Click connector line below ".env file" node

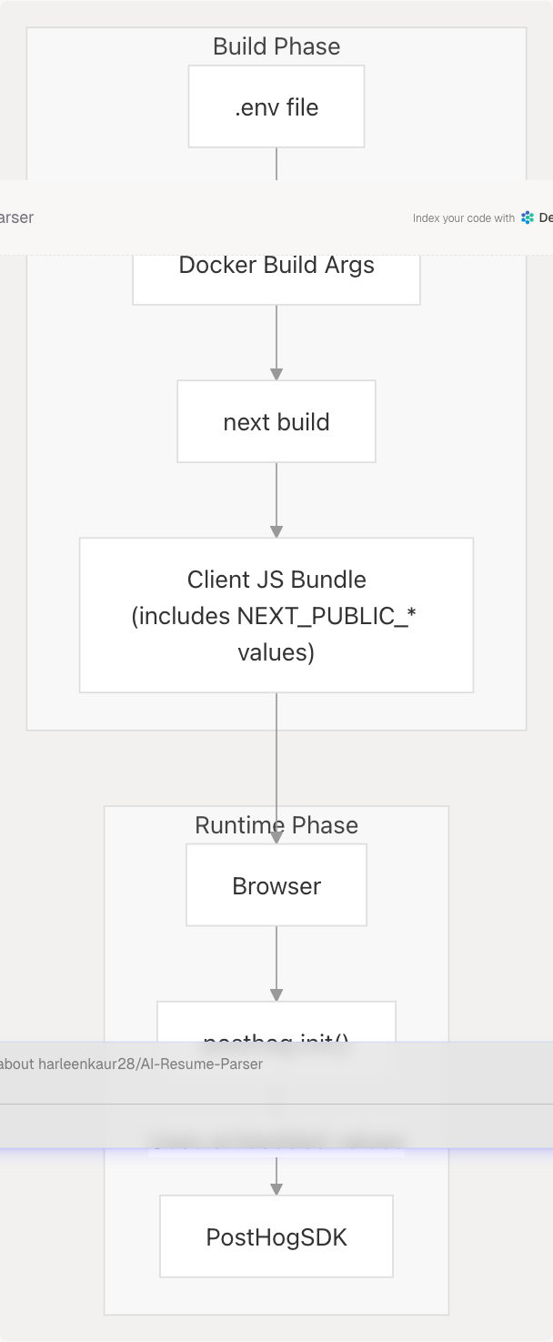[x=276, y=164]
